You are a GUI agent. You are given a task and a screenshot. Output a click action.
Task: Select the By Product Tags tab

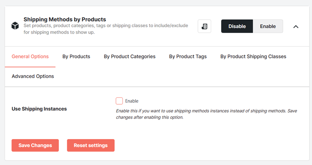(188, 56)
